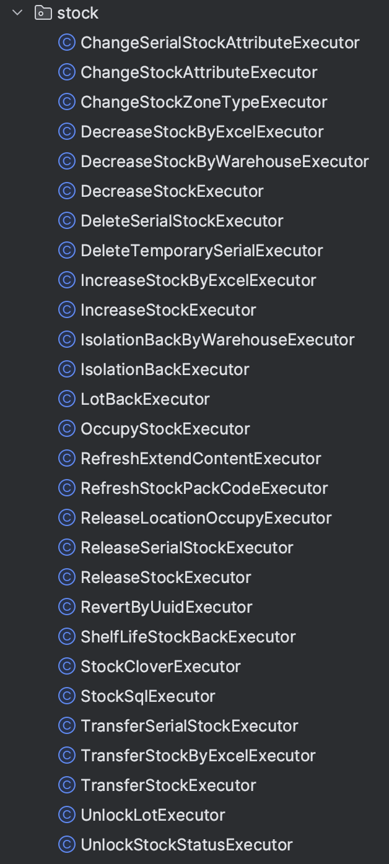This screenshot has width=389, height=864.
Task: Select DeleteTemporarySerialExecutor file
Action: click(x=201, y=250)
